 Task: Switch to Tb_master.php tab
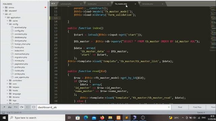point(121,4)
